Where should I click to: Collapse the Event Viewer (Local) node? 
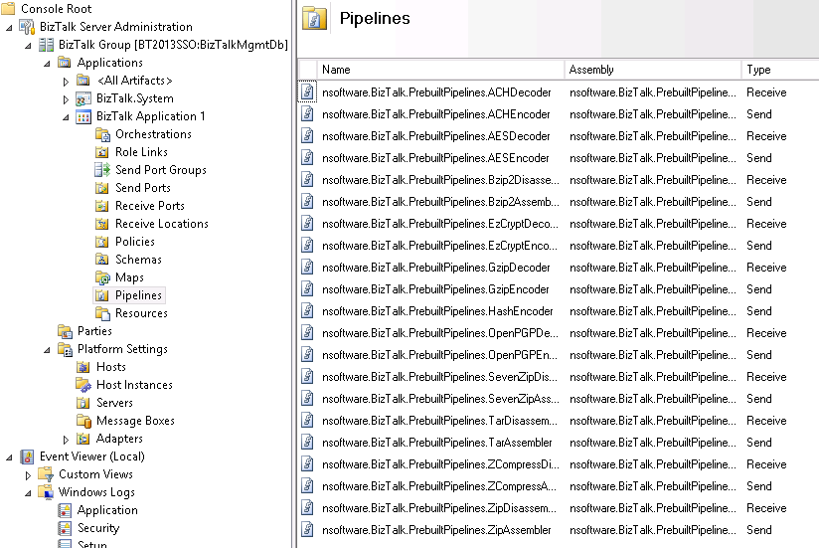[x=9, y=457]
